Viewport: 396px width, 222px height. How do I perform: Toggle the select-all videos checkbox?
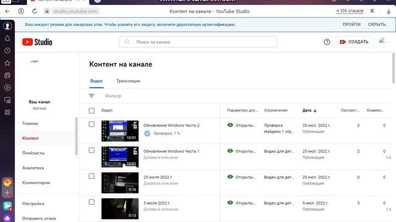pos(92,110)
